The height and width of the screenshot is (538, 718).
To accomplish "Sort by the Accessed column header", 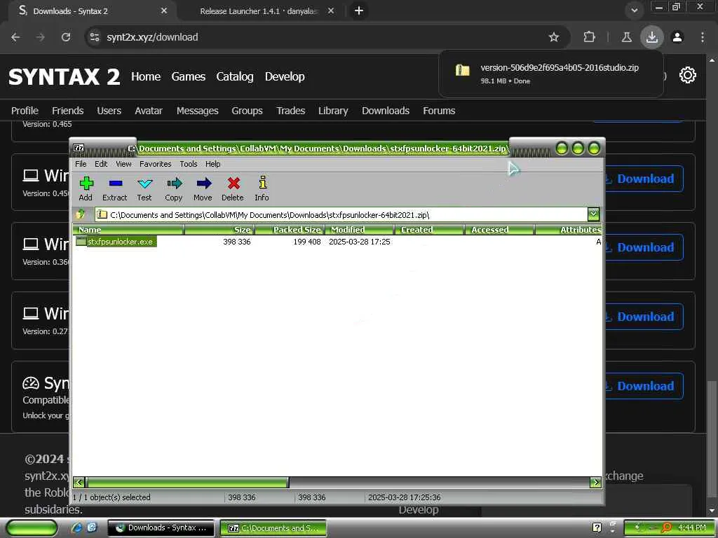I will 499,230.
